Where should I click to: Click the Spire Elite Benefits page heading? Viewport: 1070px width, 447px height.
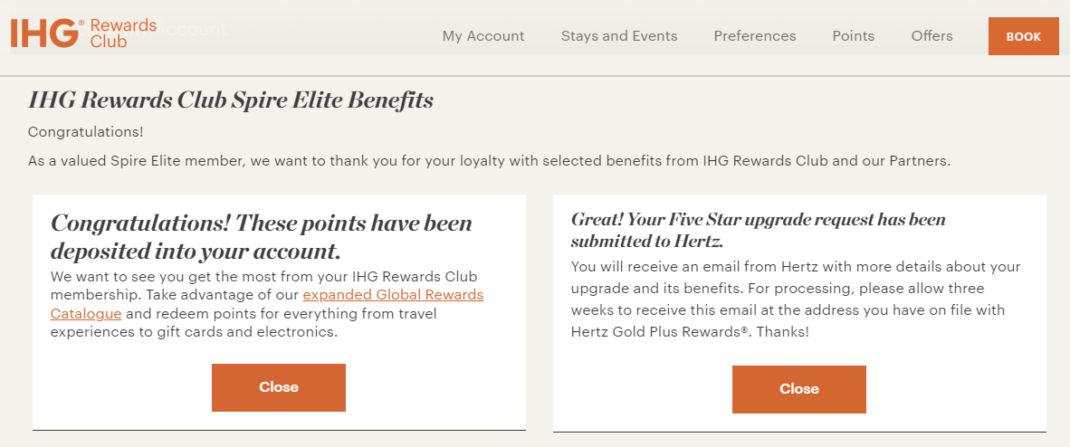tap(231, 100)
